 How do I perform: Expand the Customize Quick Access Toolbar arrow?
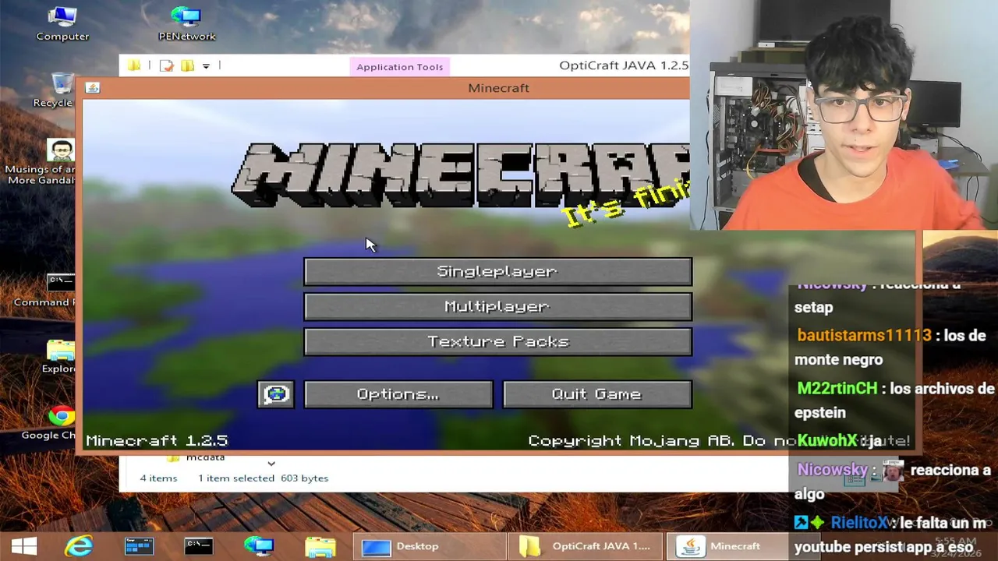(206, 66)
